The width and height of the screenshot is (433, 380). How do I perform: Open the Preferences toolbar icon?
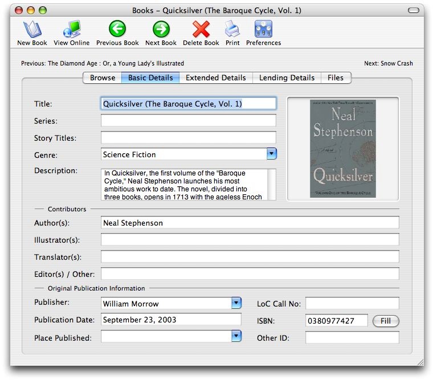(263, 29)
